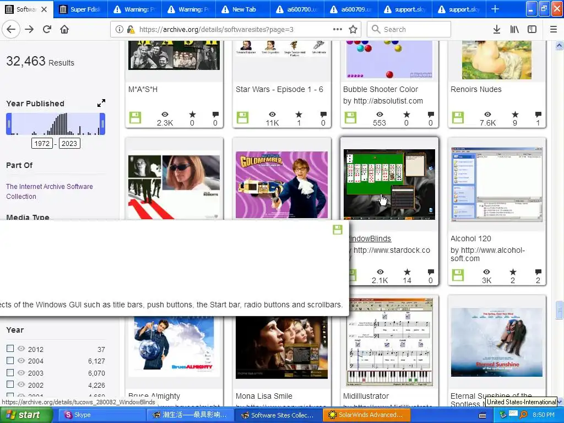Expand the Year Published histogram
The height and width of the screenshot is (423, 564).
pos(101,103)
